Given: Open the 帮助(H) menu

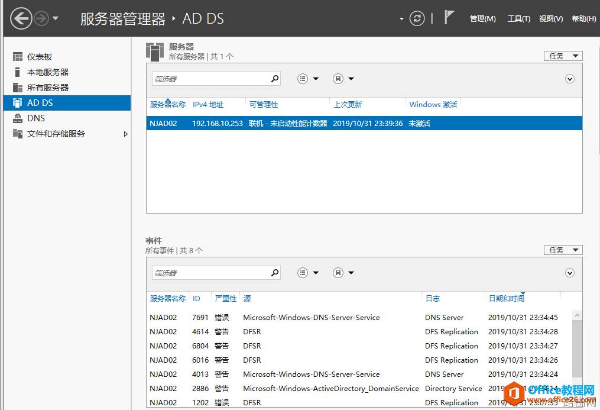Looking at the screenshot, I should pos(584,19).
